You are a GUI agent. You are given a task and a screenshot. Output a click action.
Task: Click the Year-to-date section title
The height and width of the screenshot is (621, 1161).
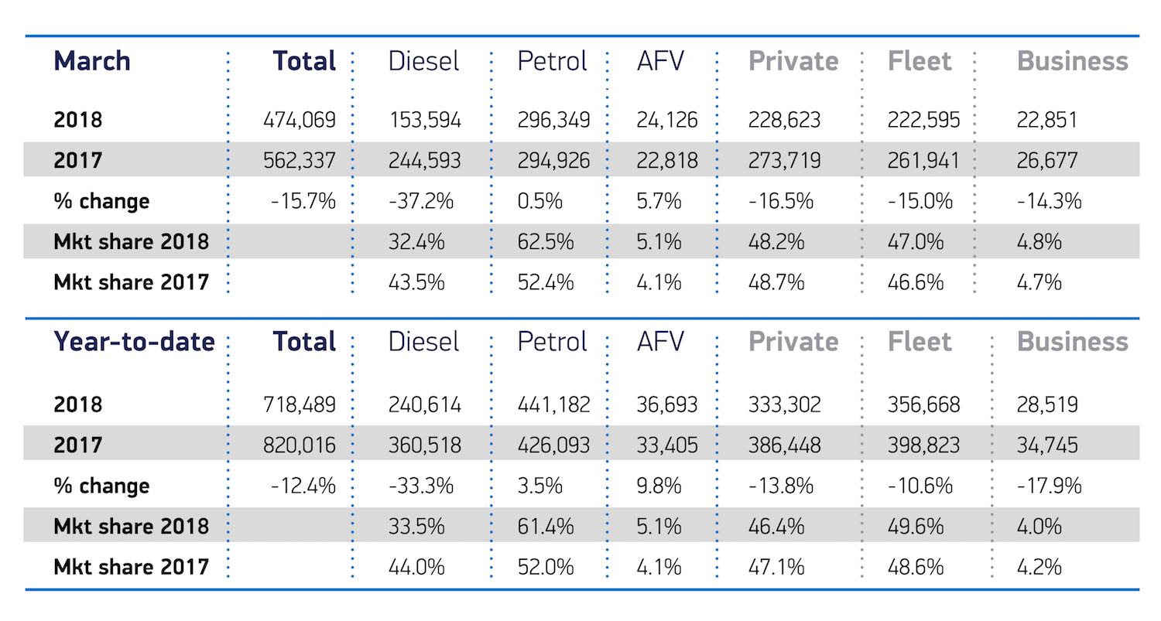tap(134, 342)
